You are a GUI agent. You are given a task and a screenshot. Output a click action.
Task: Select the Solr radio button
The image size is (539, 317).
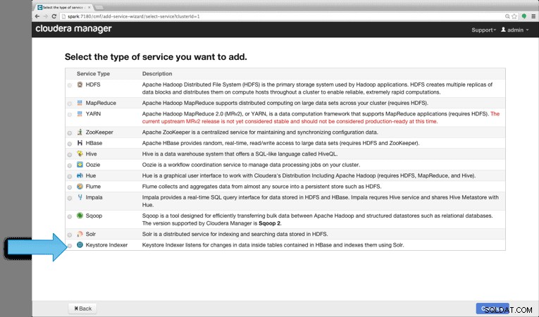pyautogui.click(x=70, y=235)
